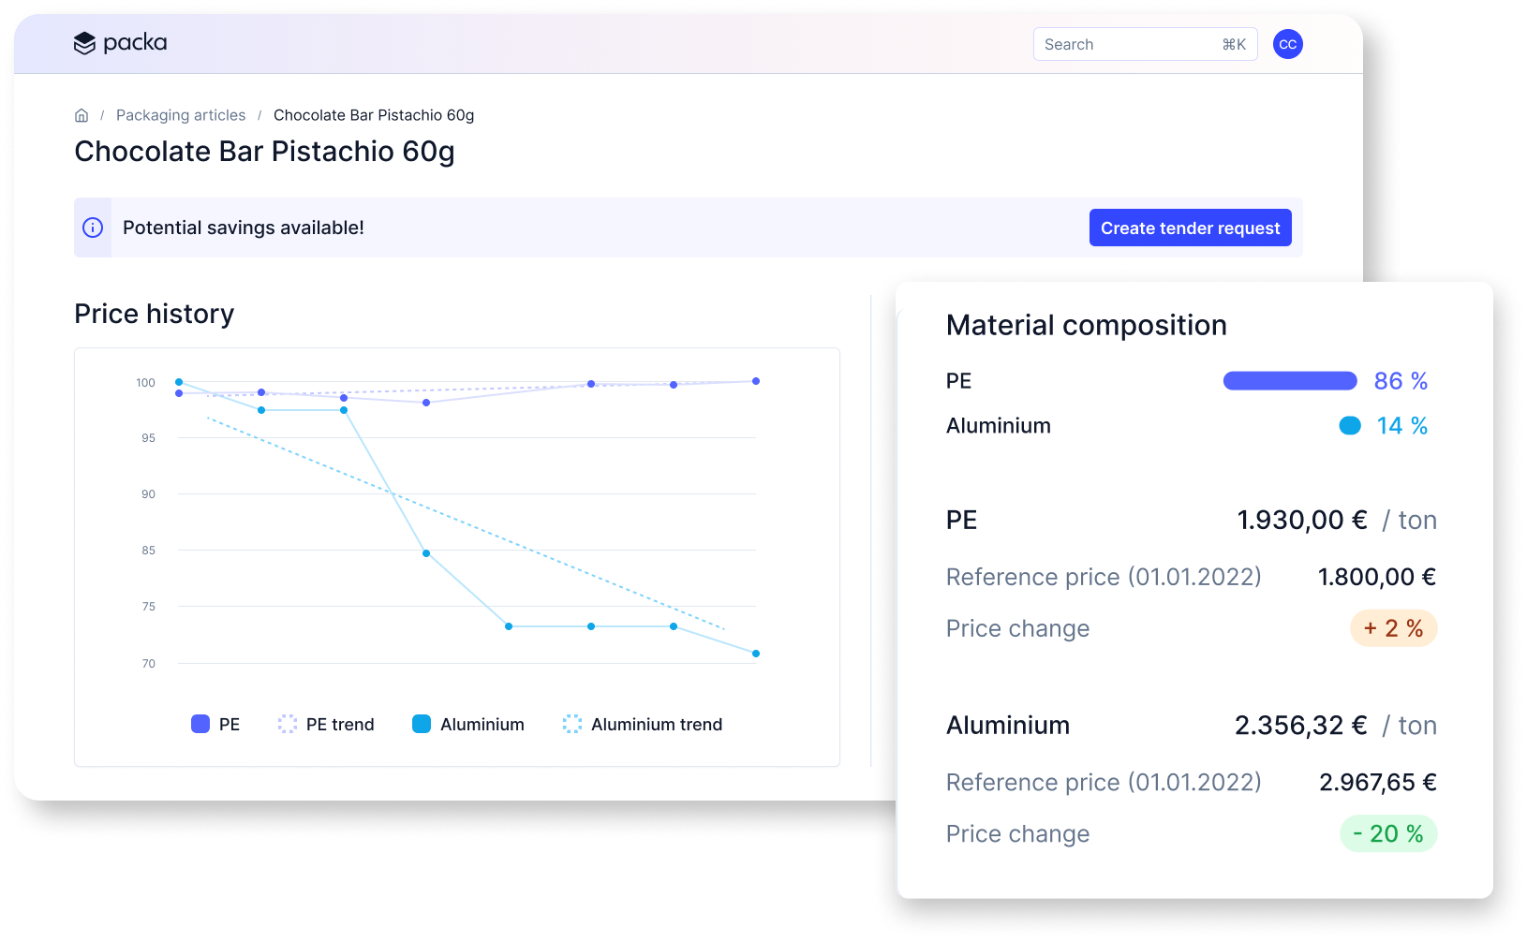This screenshot has height=941, width=1527.
Task: Click the Aluminium 14 % composition dot
Action: pos(1350,426)
